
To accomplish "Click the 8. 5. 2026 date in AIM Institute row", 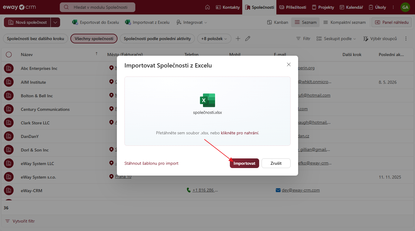I will pyautogui.click(x=388, y=82).
